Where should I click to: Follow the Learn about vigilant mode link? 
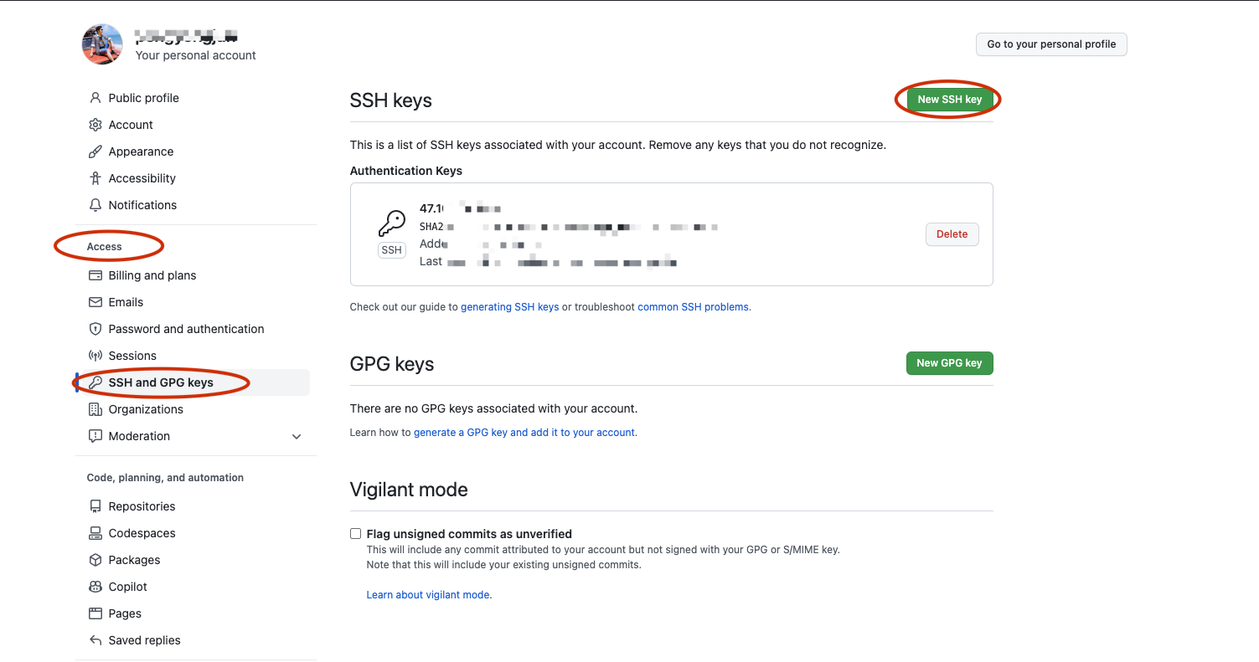[429, 595]
